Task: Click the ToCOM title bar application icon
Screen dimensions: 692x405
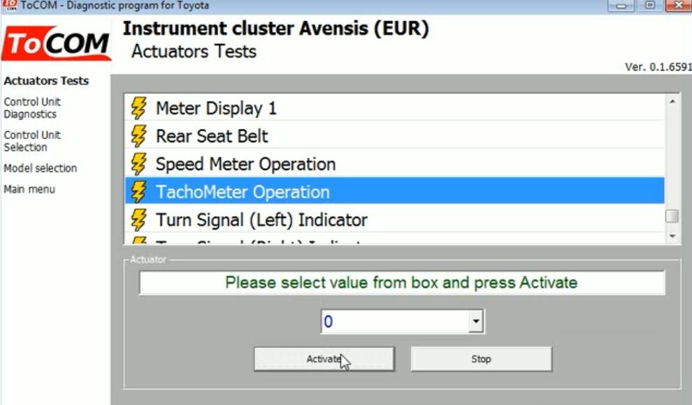Action: pos(10,6)
